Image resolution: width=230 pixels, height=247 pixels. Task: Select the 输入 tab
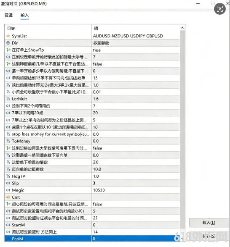[x=24, y=15]
